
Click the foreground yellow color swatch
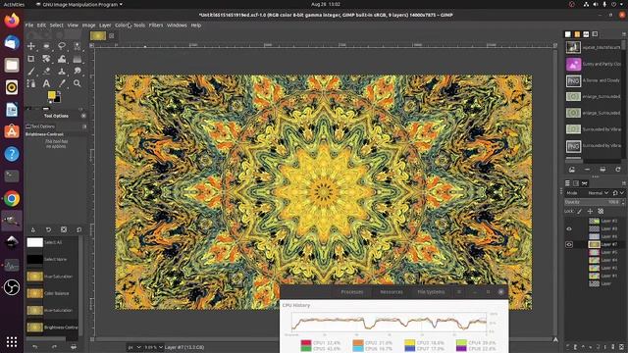coord(52,95)
